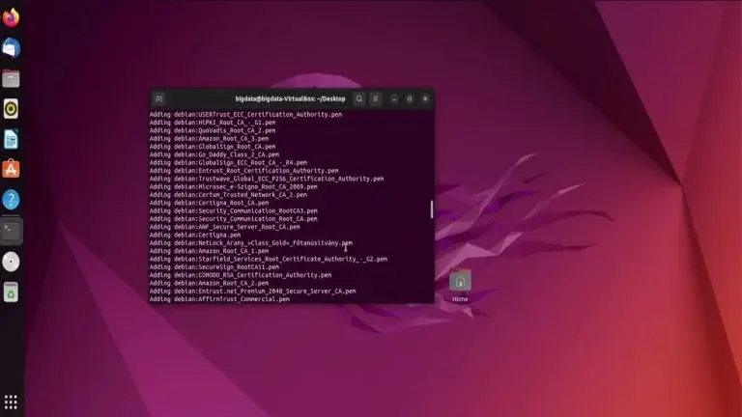This screenshot has width=742, height=417.
Task: Open Rhythmbox music player
Action: (11, 108)
